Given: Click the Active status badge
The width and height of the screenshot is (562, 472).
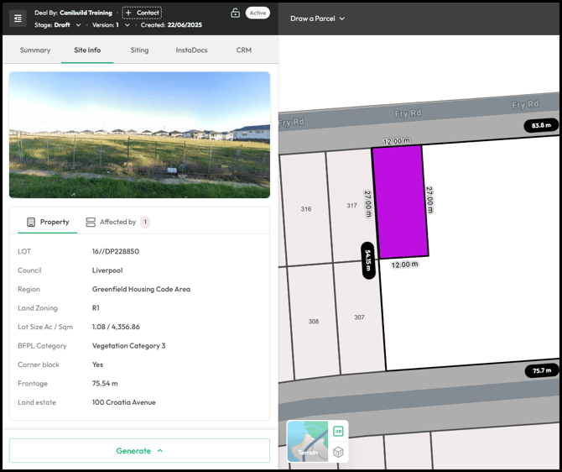Looking at the screenshot, I should pos(258,13).
